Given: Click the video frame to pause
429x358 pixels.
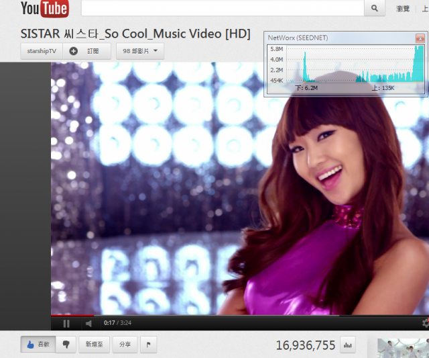Looking at the screenshot, I should click(240, 188).
